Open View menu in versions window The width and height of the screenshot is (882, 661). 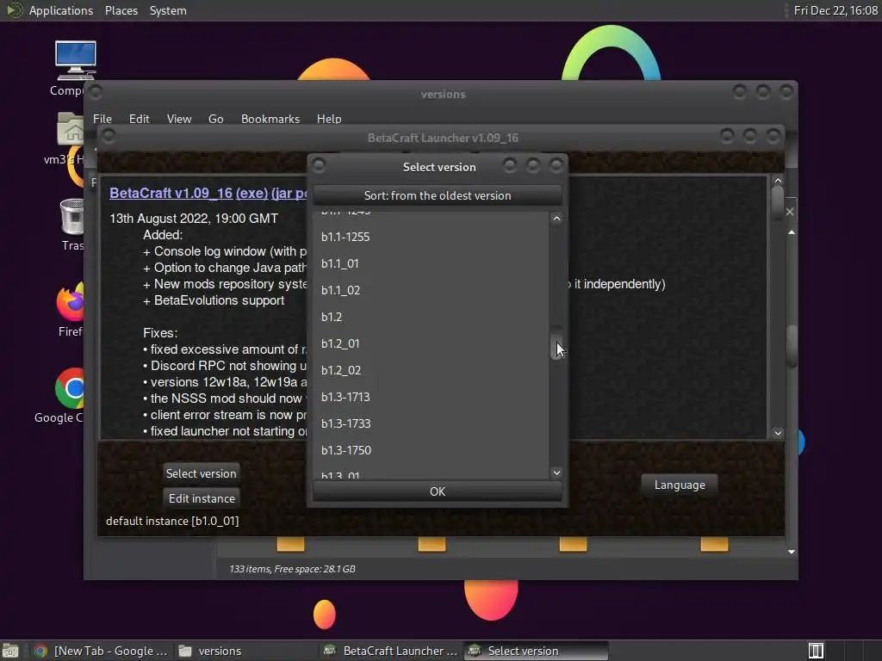click(x=179, y=119)
